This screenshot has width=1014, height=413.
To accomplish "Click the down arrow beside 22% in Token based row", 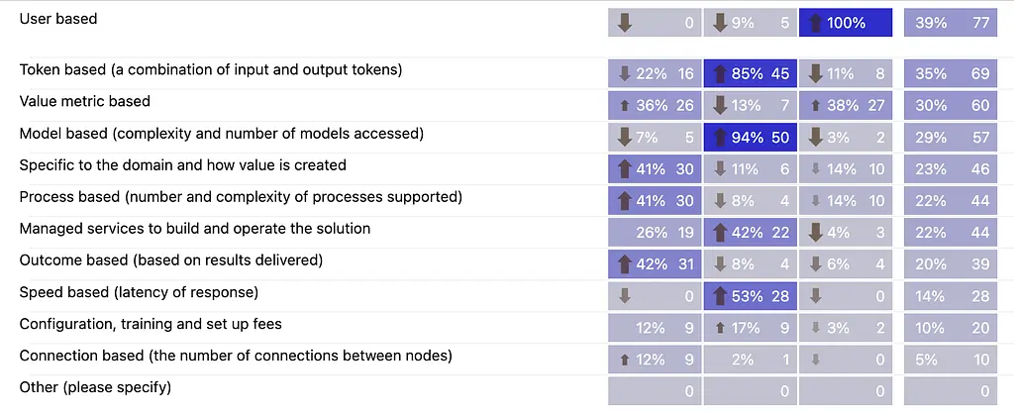I will pos(624,73).
